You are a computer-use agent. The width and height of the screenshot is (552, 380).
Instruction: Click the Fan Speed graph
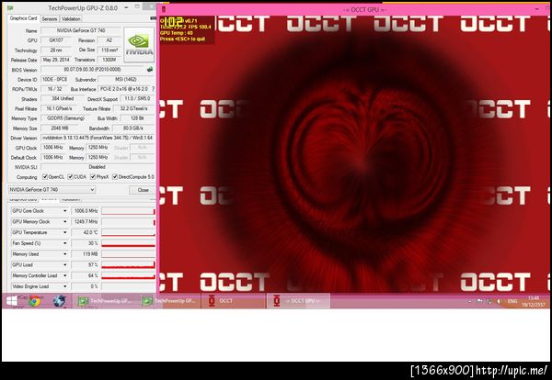pyautogui.click(x=129, y=243)
